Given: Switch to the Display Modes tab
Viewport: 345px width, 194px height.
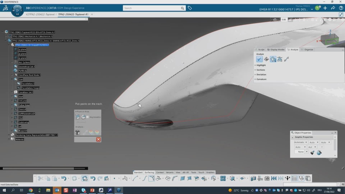Looking at the screenshot, I should click(276, 50).
